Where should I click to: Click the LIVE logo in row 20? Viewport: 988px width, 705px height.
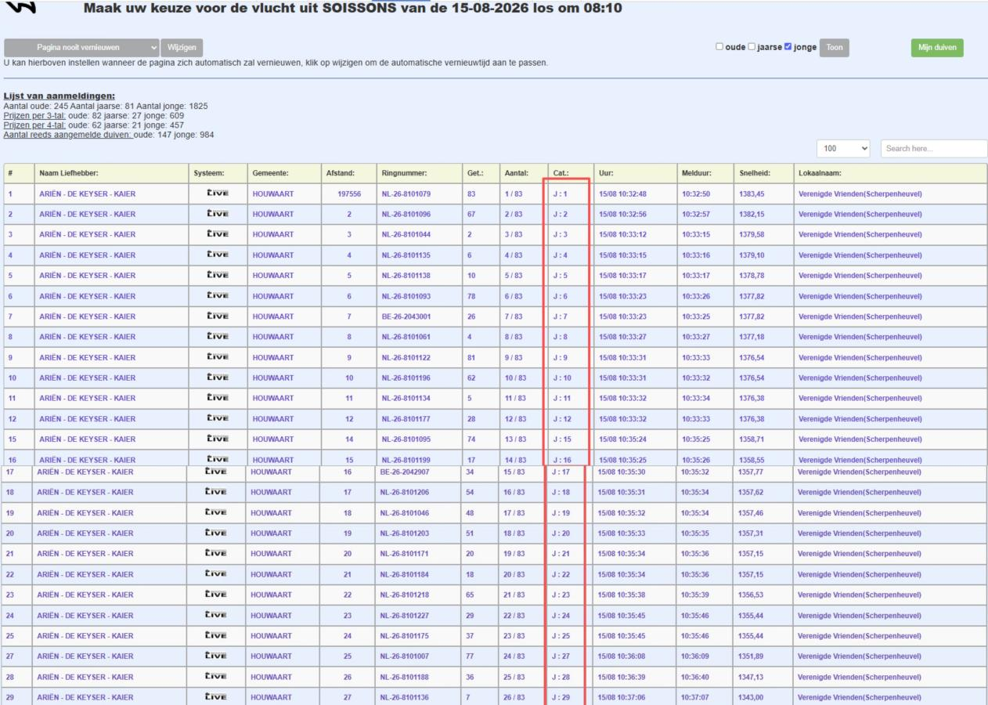coord(215,533)
